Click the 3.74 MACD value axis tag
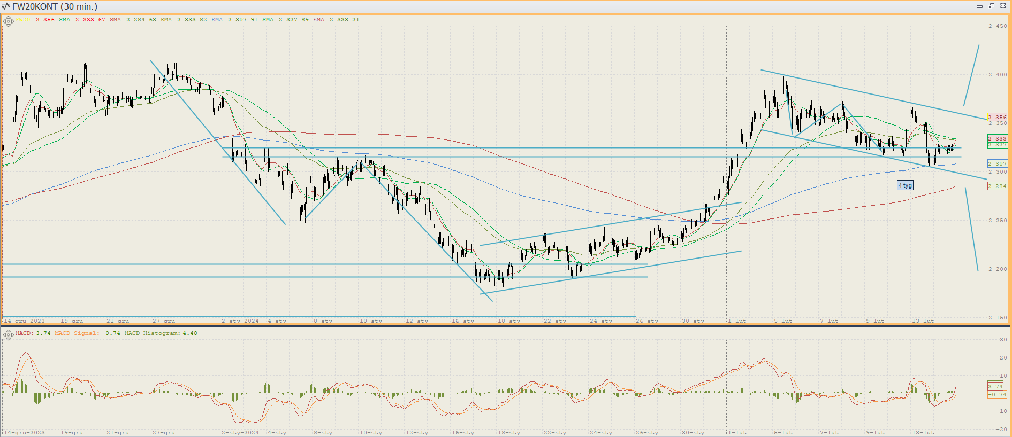This screenshot has width=1012, height=437. [995, 386]
